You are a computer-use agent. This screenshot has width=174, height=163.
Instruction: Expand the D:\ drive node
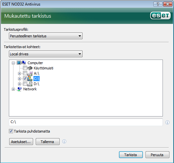click(19, 84)
